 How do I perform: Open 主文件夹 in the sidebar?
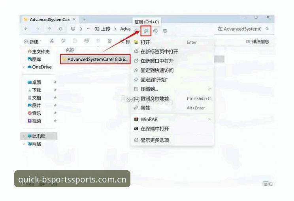point(39,51)
